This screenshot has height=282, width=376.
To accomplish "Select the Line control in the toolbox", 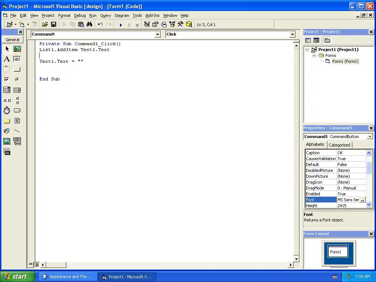I will (x=17, y=131).
